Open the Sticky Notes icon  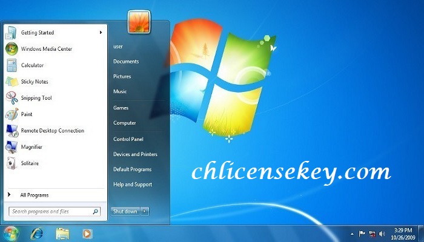point(12,82)
